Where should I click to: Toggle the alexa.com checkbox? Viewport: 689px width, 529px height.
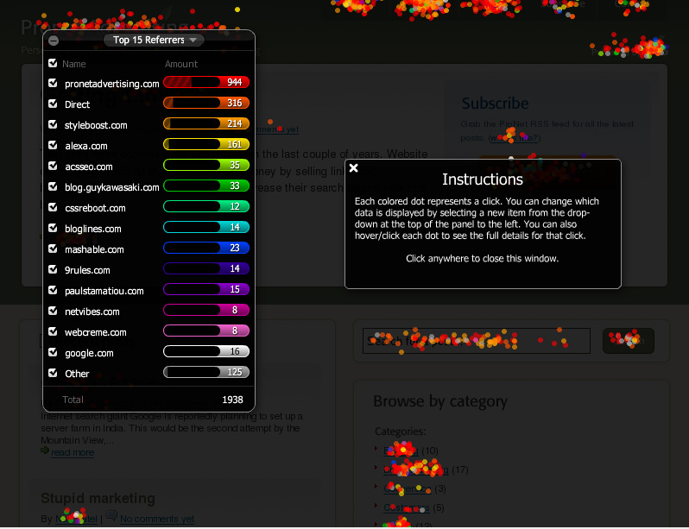pos(53,145)
